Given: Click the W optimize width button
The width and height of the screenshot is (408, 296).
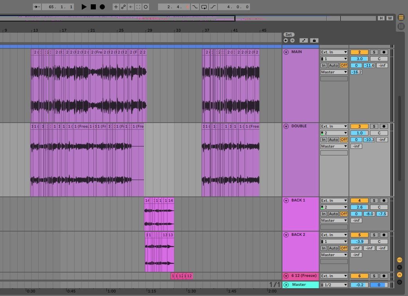Looking at the screenshot, I should coord(390,18).
